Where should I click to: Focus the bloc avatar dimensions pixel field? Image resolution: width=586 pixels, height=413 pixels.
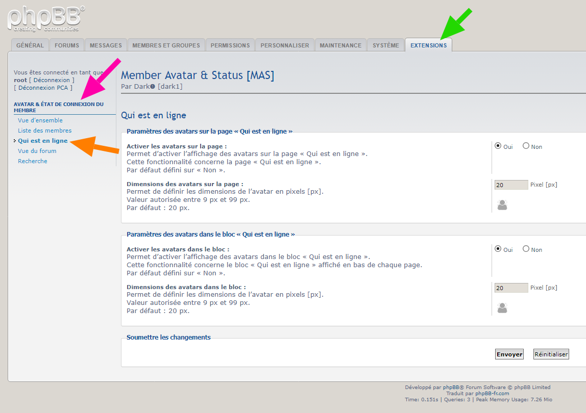(511, 288)
